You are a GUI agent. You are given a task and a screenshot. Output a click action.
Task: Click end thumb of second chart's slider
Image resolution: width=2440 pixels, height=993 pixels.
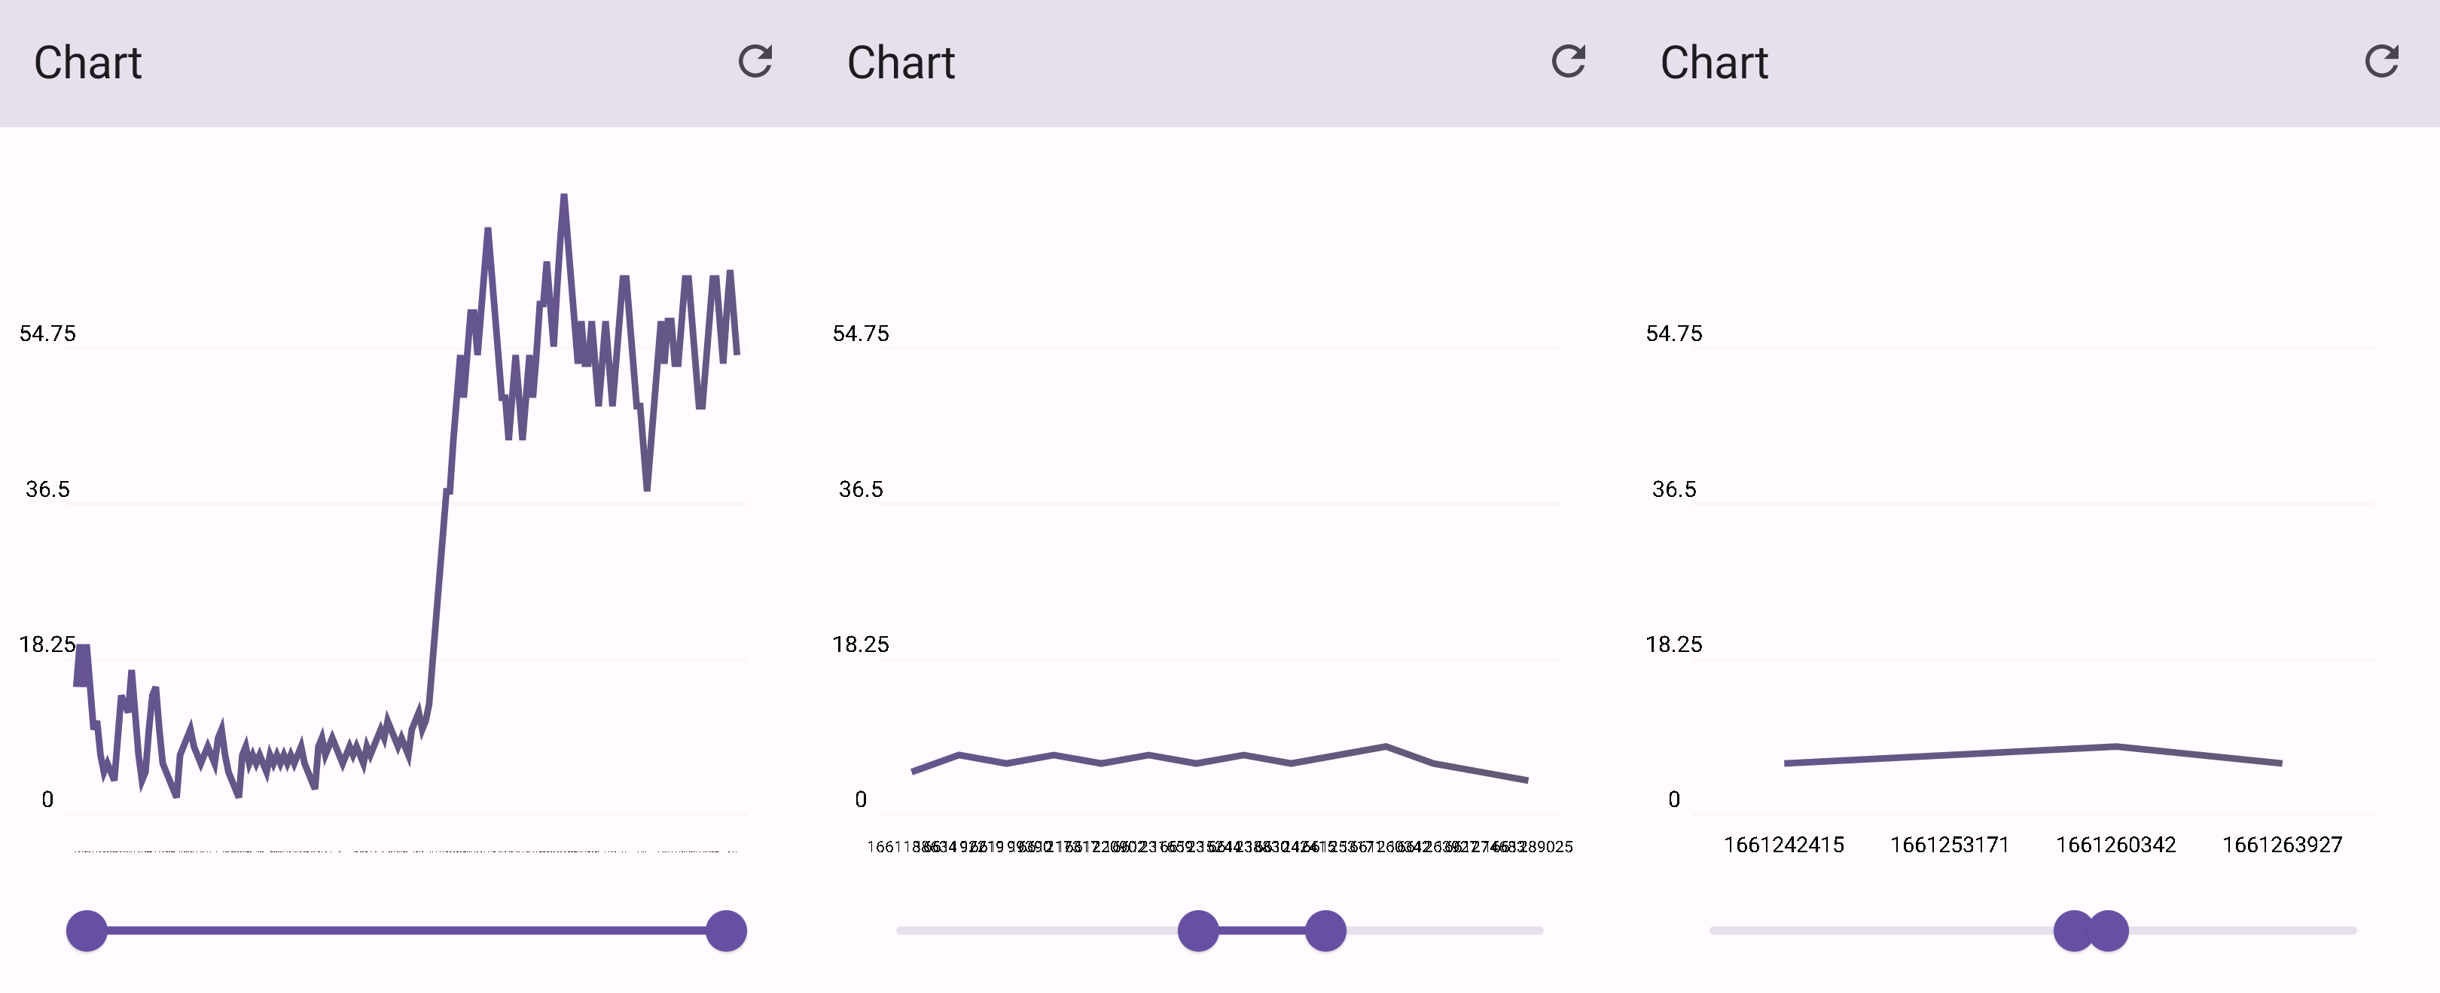tap(1325, 931)
